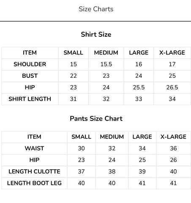This screenshot has height=203, width=191.
Task: Click the X-LARGE header in shirt table
Action: [172, 53]
